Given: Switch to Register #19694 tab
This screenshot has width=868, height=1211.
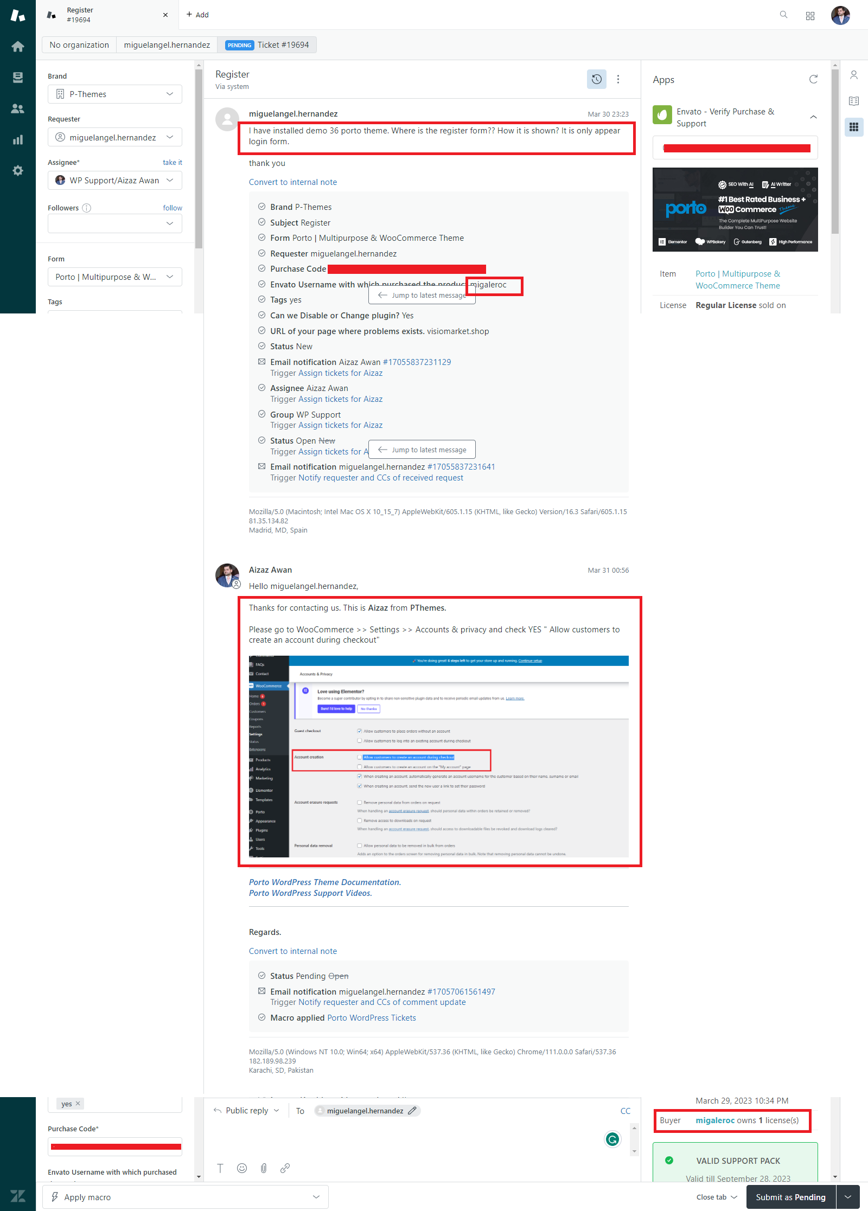Looking at the screenshot, I should (107, 15).
